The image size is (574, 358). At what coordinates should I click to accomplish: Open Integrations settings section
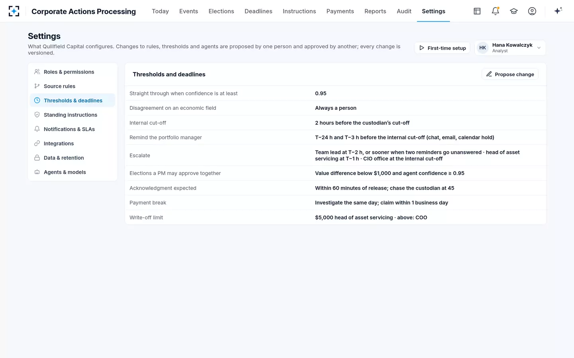[73, 144]
